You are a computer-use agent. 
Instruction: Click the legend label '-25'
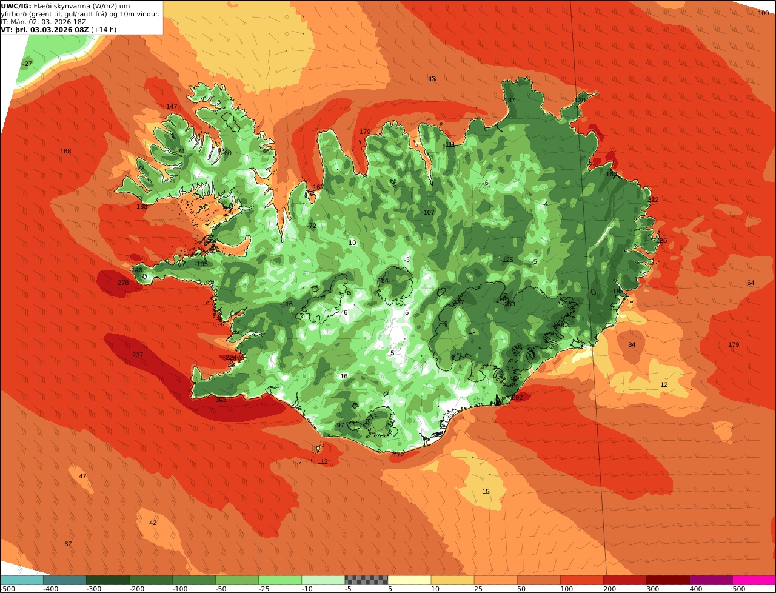[265, 589]
